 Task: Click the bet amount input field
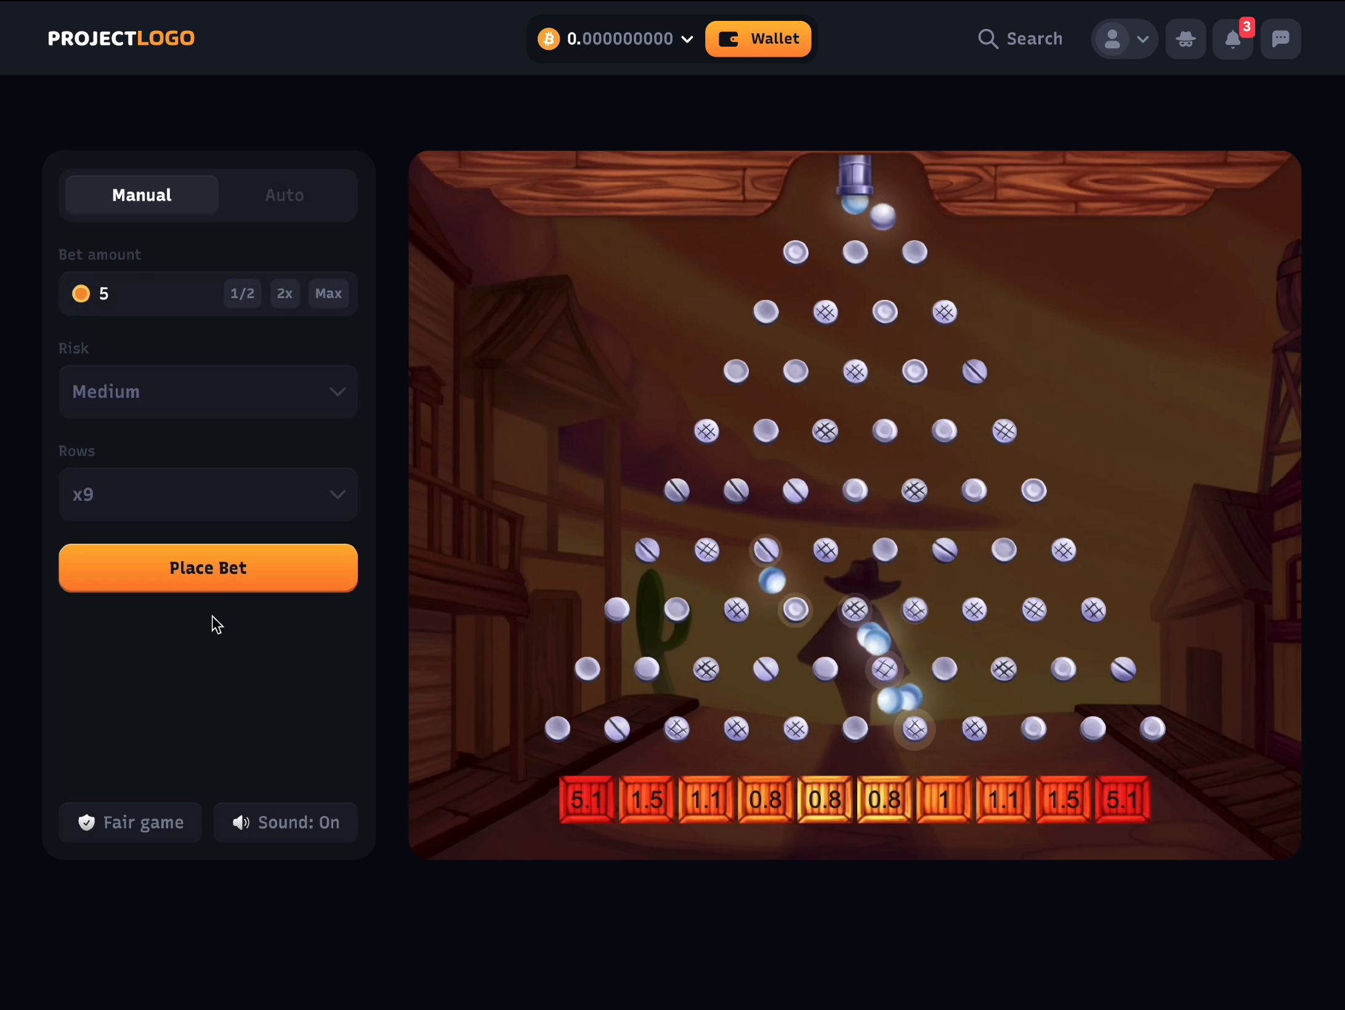(148, 294)
